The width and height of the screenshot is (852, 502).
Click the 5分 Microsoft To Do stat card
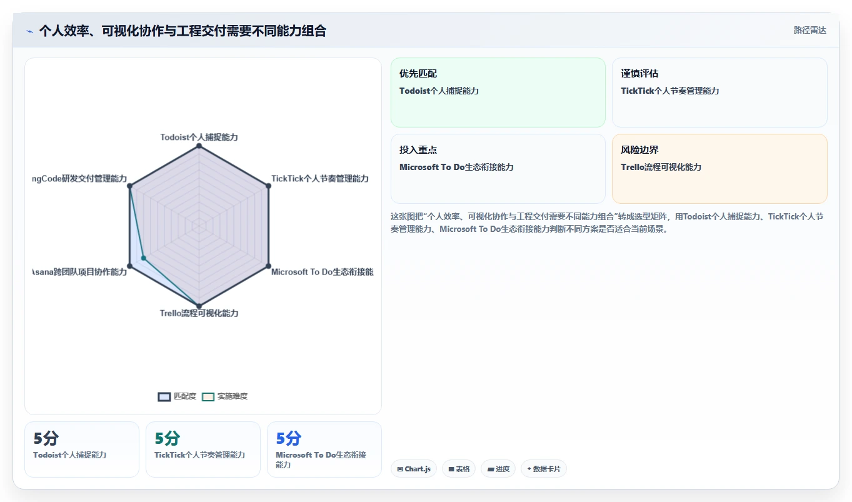pos(324,449)
